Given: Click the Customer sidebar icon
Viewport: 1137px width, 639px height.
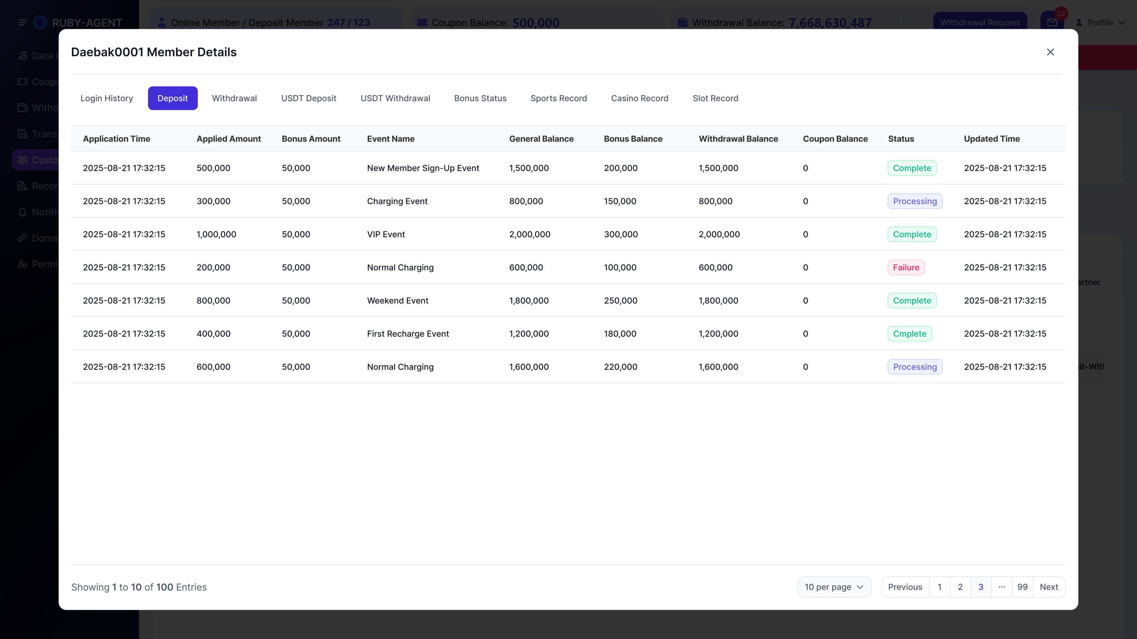Looking at the screenshot, I should click(x=23, y=160).
